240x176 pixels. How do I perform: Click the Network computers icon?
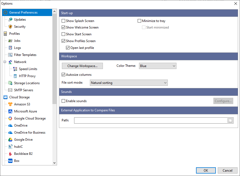(x=10, y=62)
